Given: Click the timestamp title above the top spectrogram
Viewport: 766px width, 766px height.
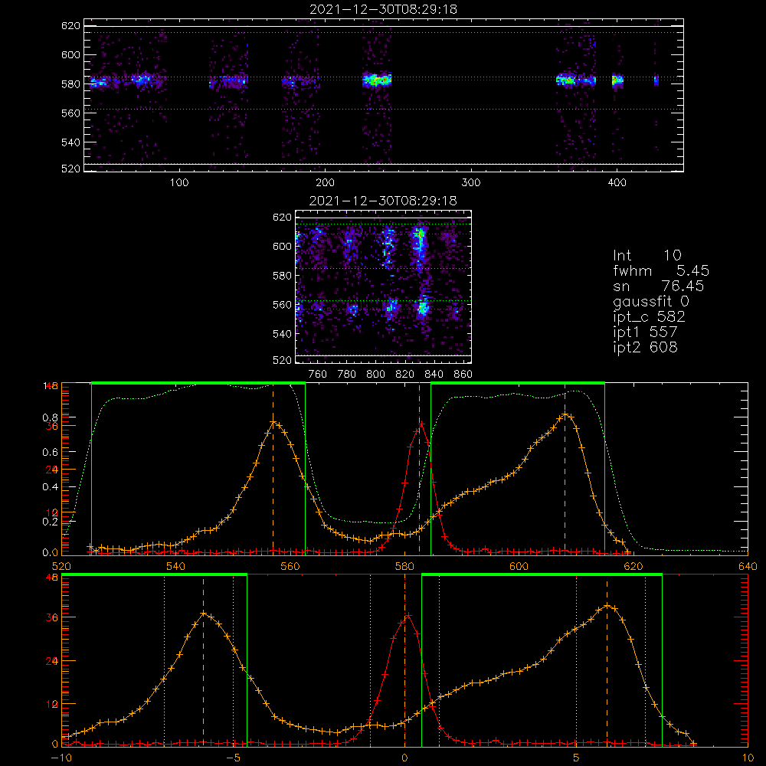Looking at the screenshot, I should (384, 9).
